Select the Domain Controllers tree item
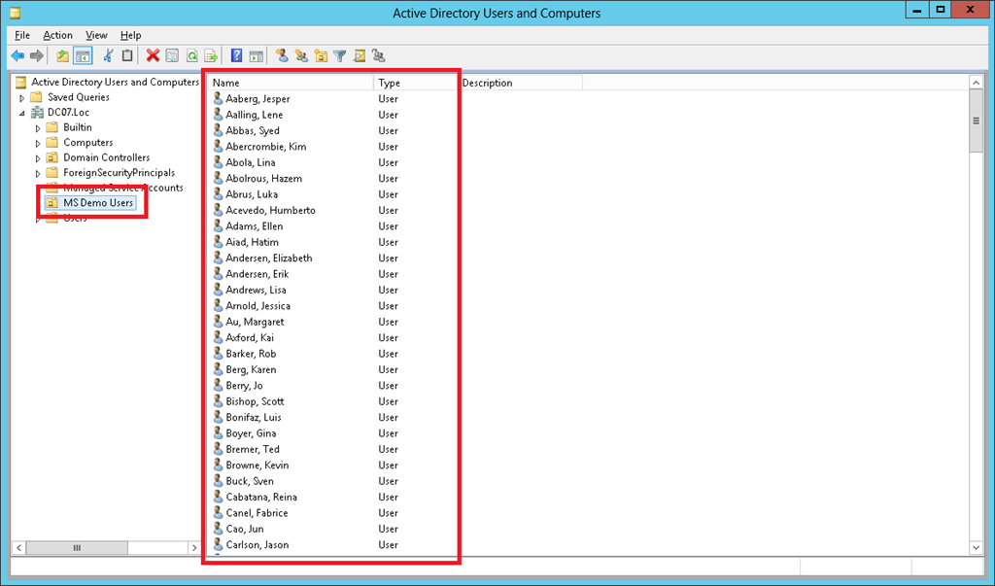 coord(106,157)
